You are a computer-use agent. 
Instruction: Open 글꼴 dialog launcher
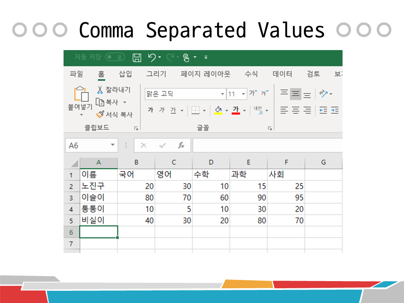[270, 128]
